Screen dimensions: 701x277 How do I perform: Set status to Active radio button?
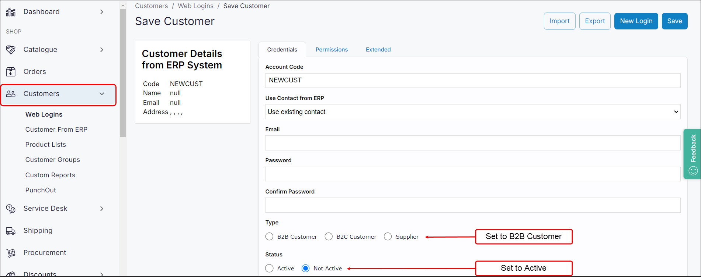tap(269, 268)
